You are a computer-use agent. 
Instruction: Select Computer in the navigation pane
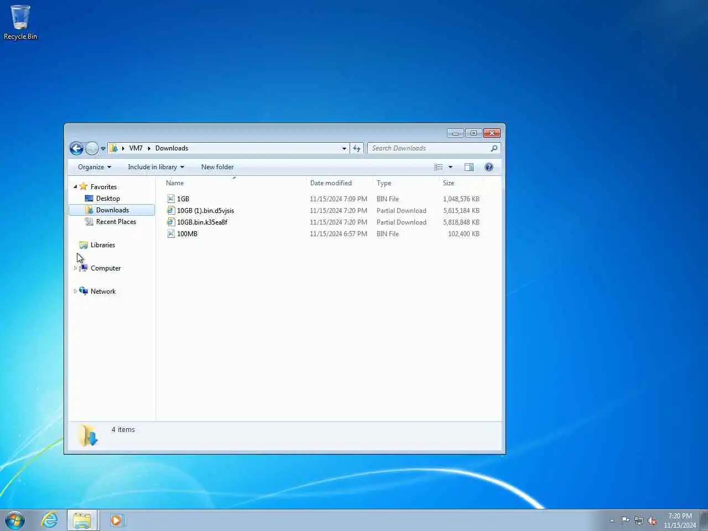coord(106,268)
